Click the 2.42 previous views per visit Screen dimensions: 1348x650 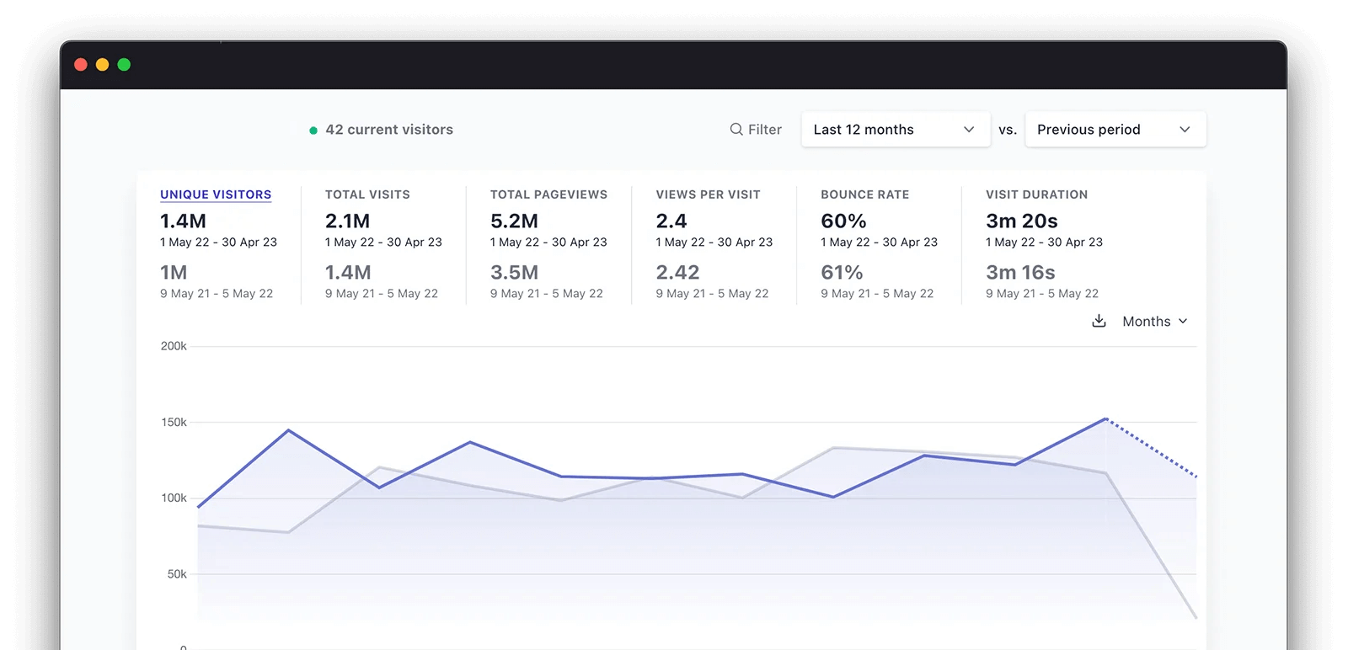(x=677, y=272)
